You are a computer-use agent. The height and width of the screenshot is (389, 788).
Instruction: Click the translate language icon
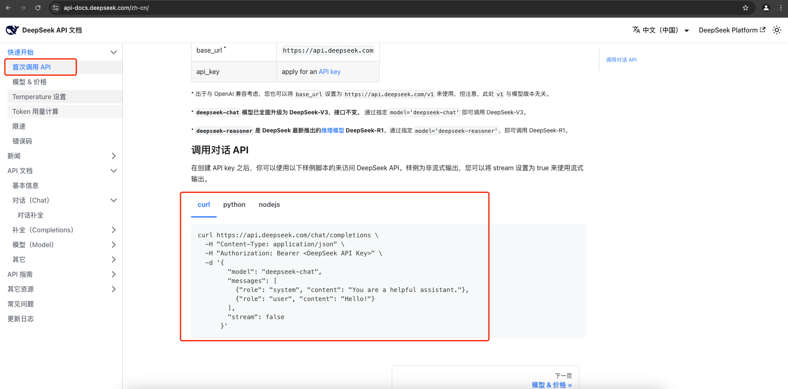pos(636,30)
